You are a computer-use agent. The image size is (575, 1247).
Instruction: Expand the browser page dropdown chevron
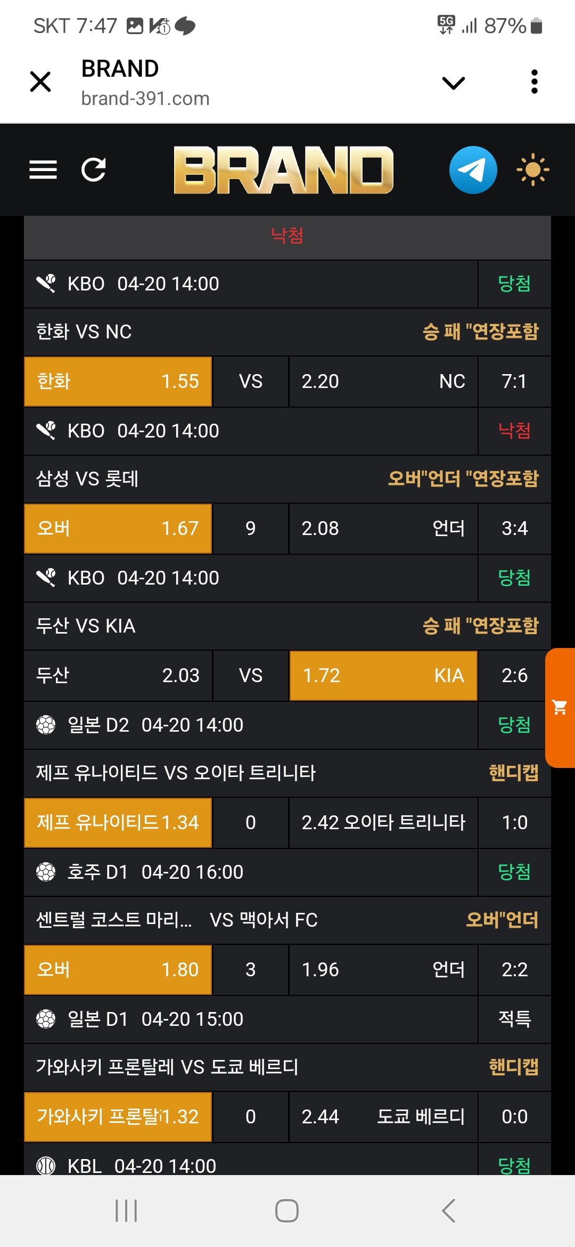coord(454,83)
